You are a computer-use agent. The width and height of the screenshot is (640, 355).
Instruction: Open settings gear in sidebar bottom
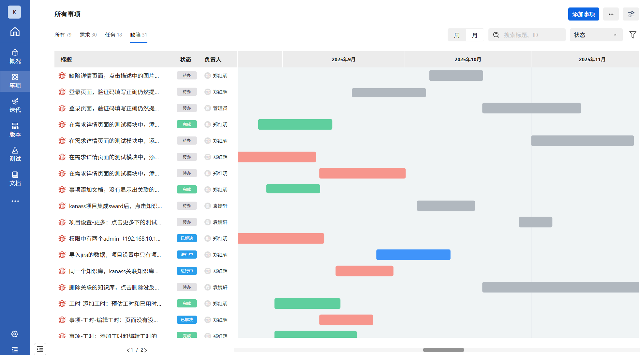(x=15, y=334)
